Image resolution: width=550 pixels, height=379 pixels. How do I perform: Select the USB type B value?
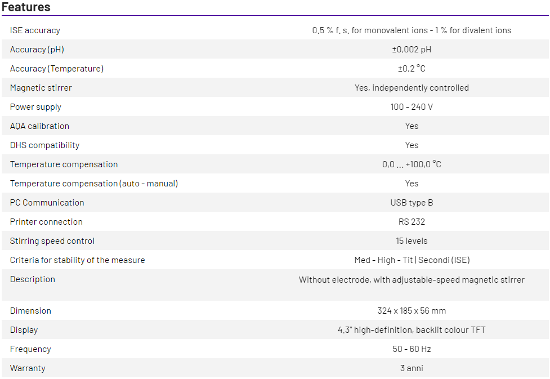pyautogui.click(x=412, y=203)
